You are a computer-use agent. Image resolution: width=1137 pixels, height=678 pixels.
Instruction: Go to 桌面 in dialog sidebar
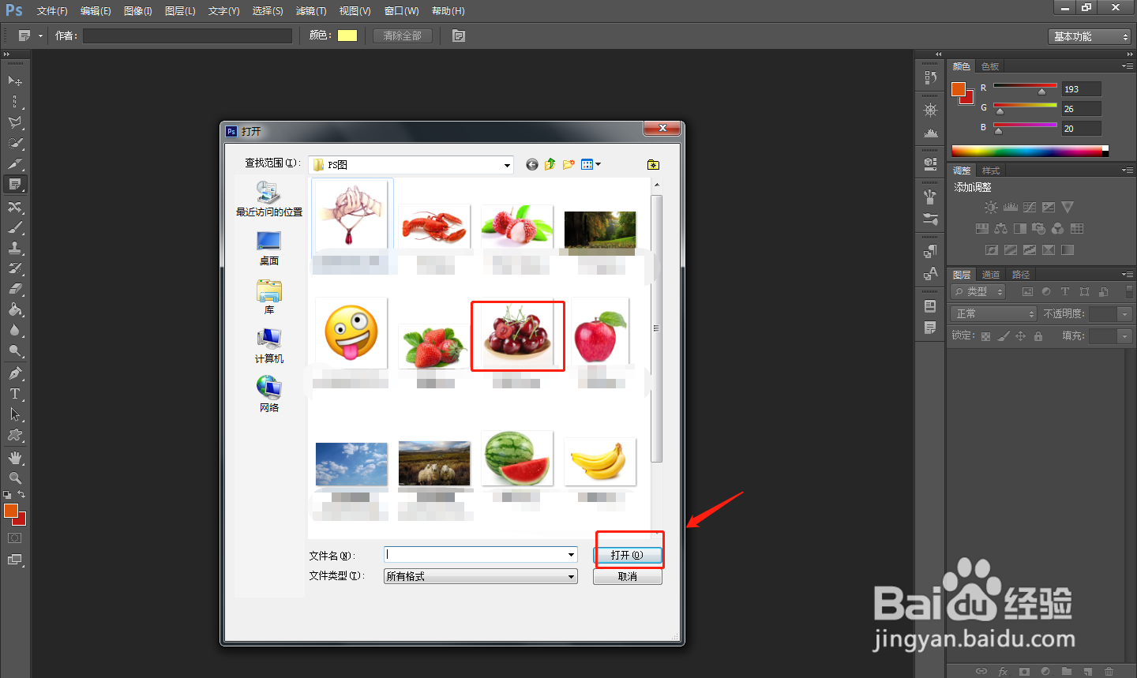[x=269, y=249]
